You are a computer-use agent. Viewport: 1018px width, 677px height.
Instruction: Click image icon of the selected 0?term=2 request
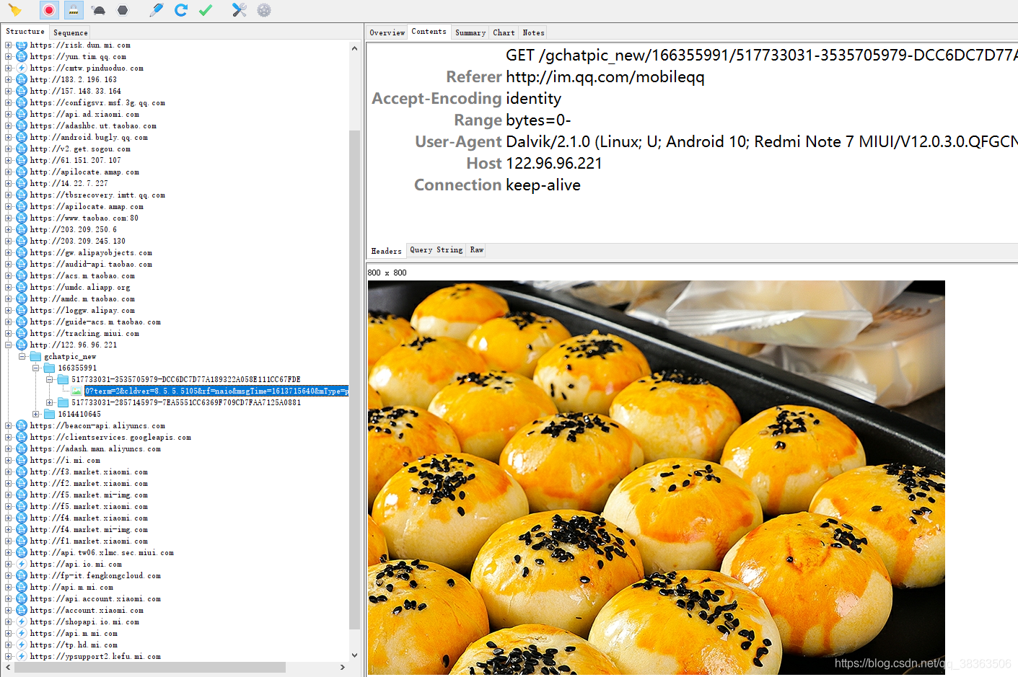tap(76, 391)
